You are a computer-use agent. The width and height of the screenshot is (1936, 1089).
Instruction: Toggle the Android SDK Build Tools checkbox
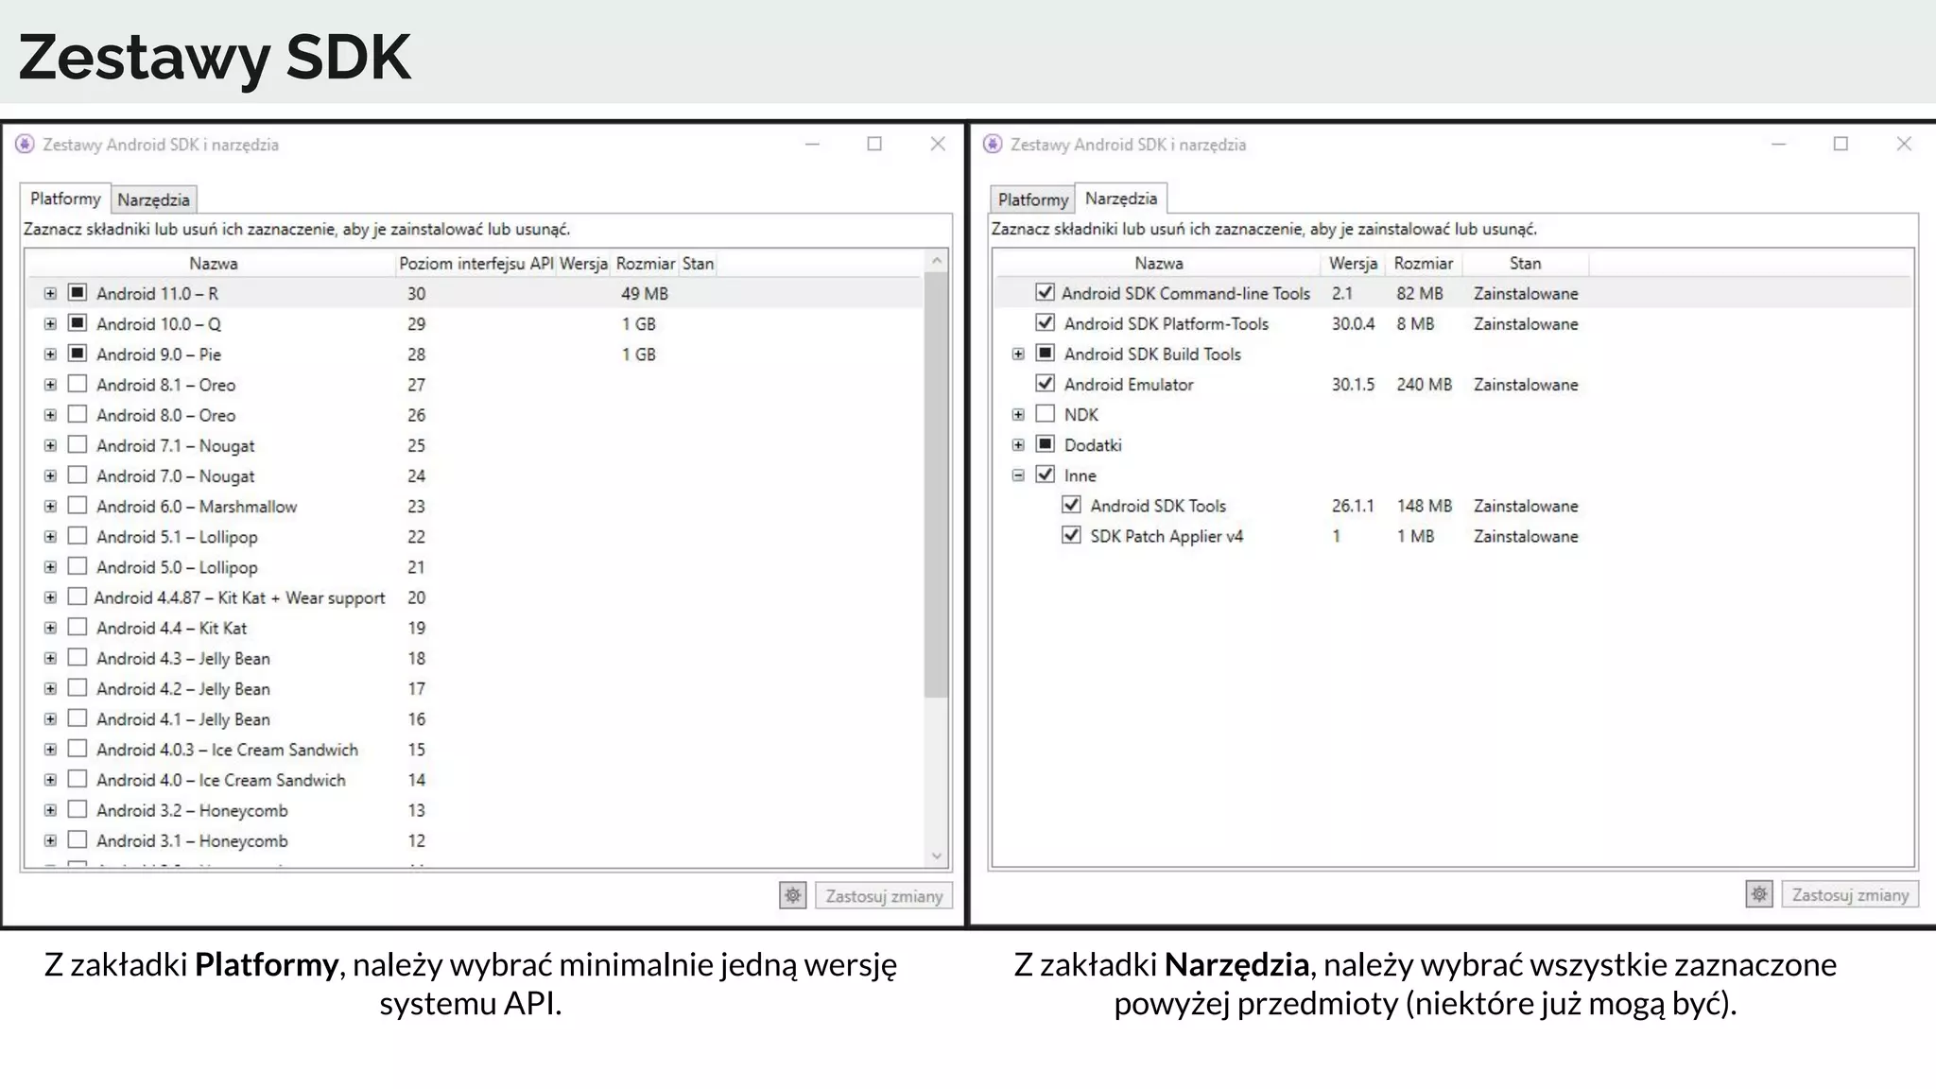click(x=1045, y=353)
